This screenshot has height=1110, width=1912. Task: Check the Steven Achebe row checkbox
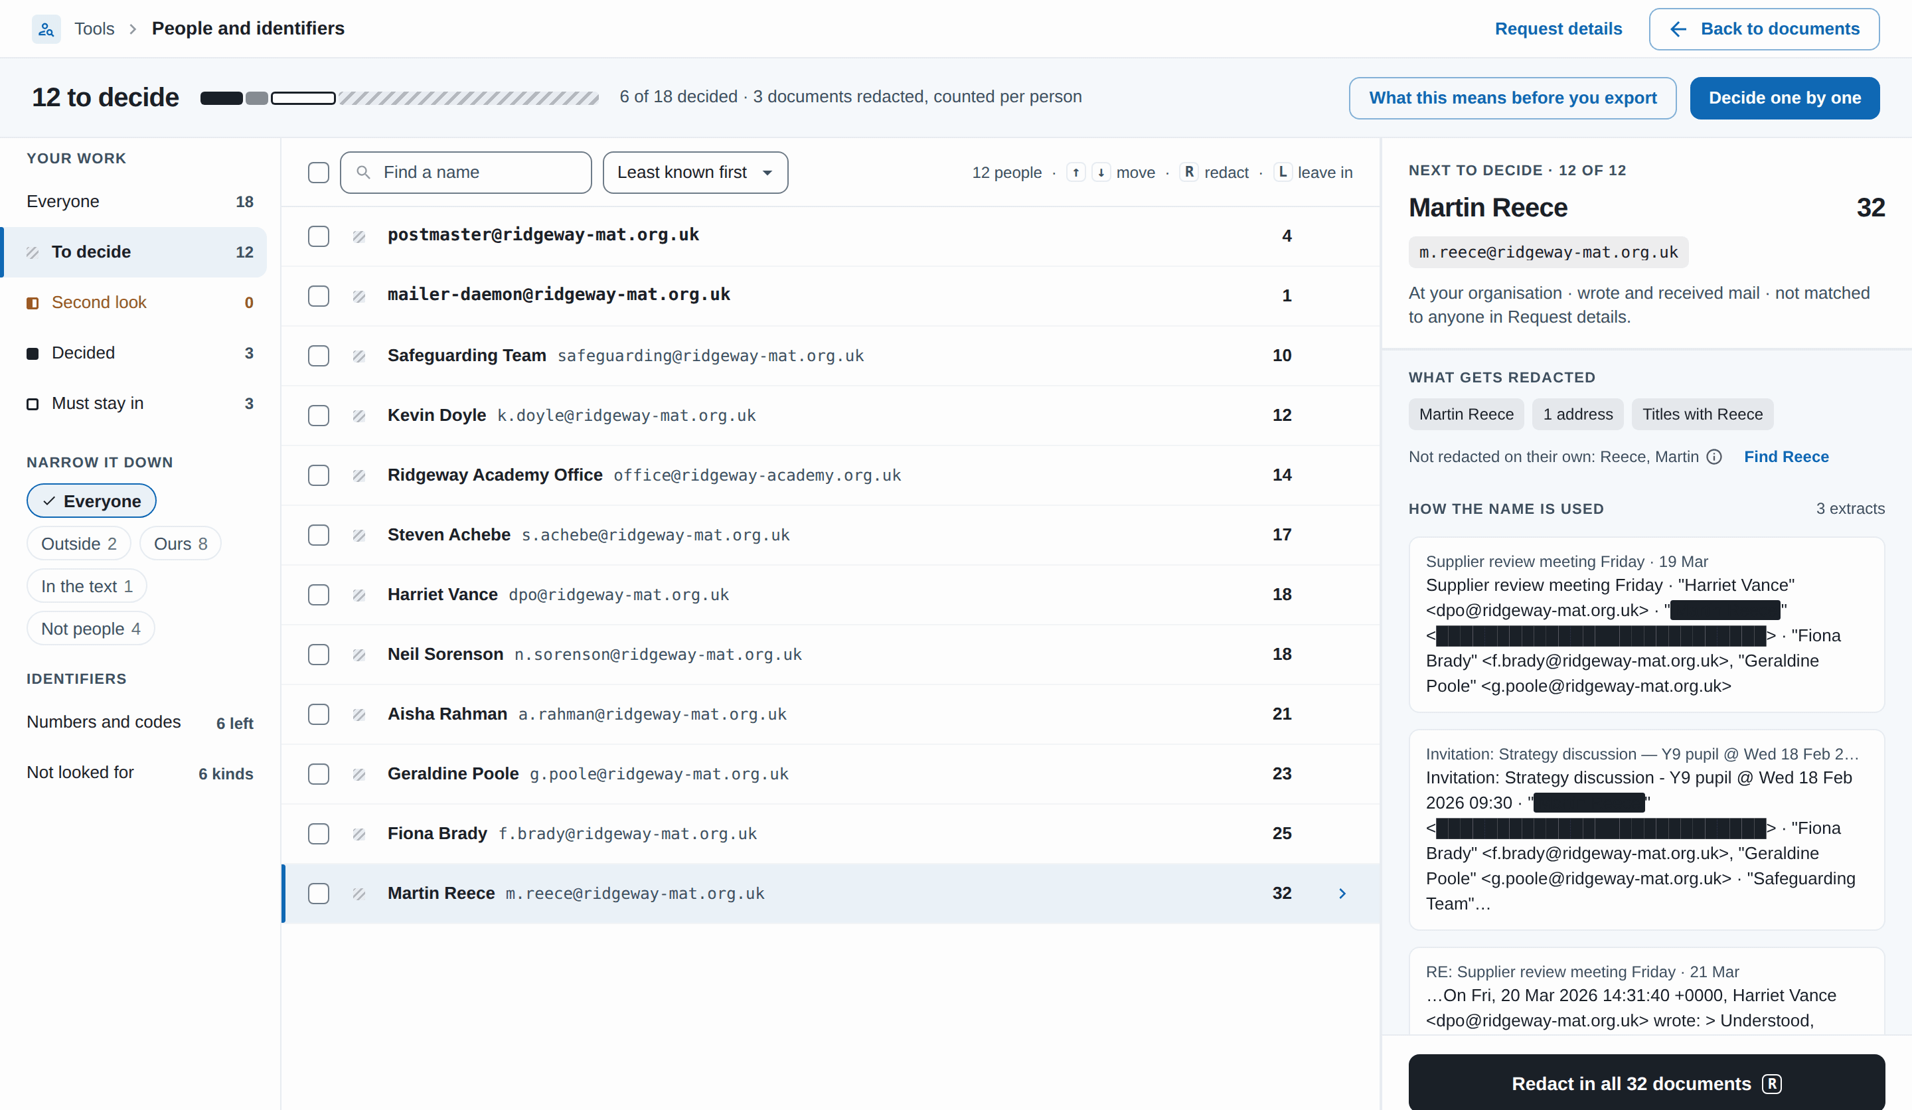point(319,534)
